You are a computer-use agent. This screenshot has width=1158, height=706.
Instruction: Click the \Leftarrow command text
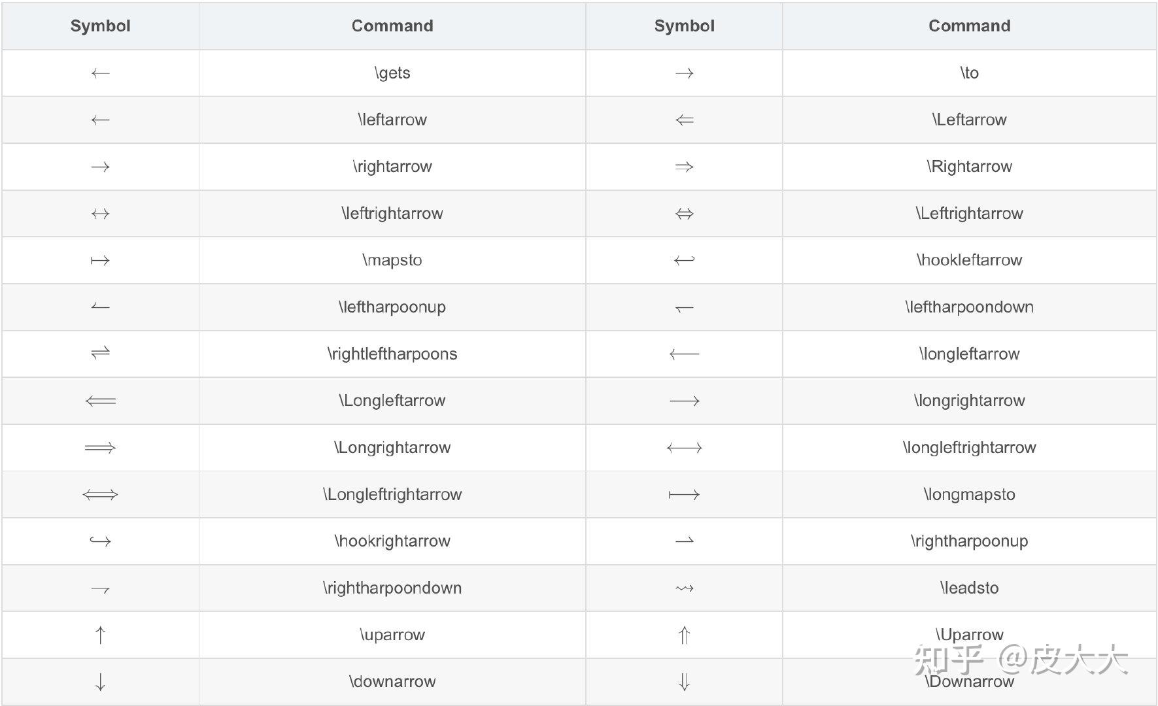(969, 120)
